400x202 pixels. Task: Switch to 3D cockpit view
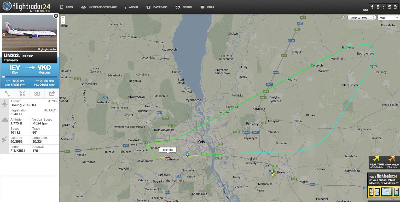coord(37,93)
